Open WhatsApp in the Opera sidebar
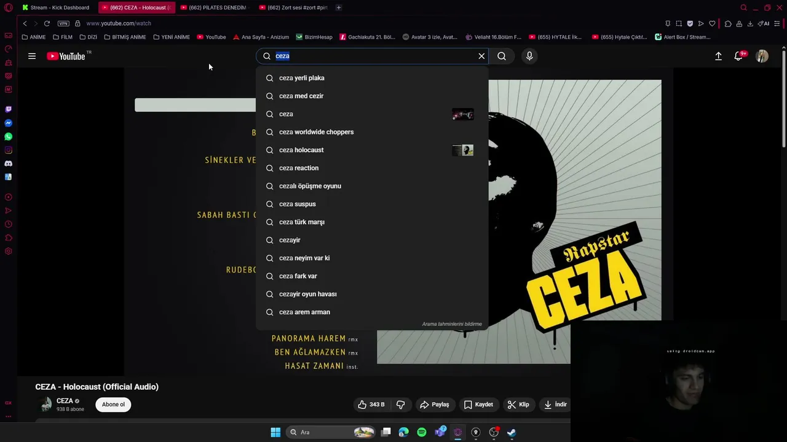This screenshot has width=787, height=442. (8, 136)
